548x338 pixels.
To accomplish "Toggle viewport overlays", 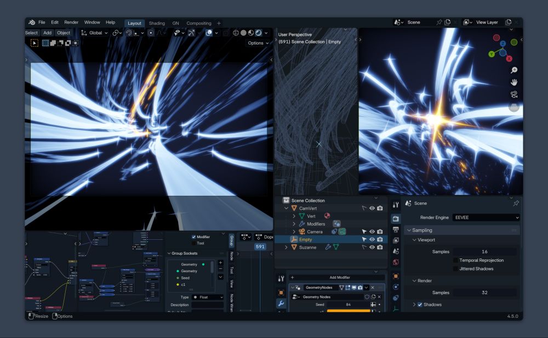I will click(x=209, y=33).
